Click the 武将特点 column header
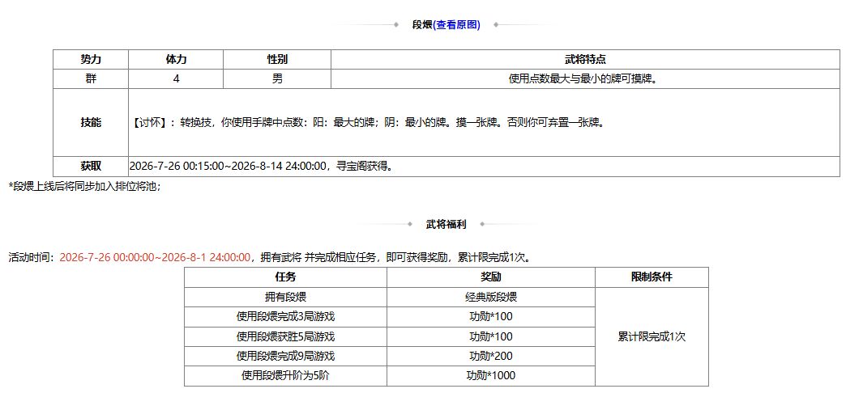This screenshot has width=846, height=393. (x=585, y=59)
